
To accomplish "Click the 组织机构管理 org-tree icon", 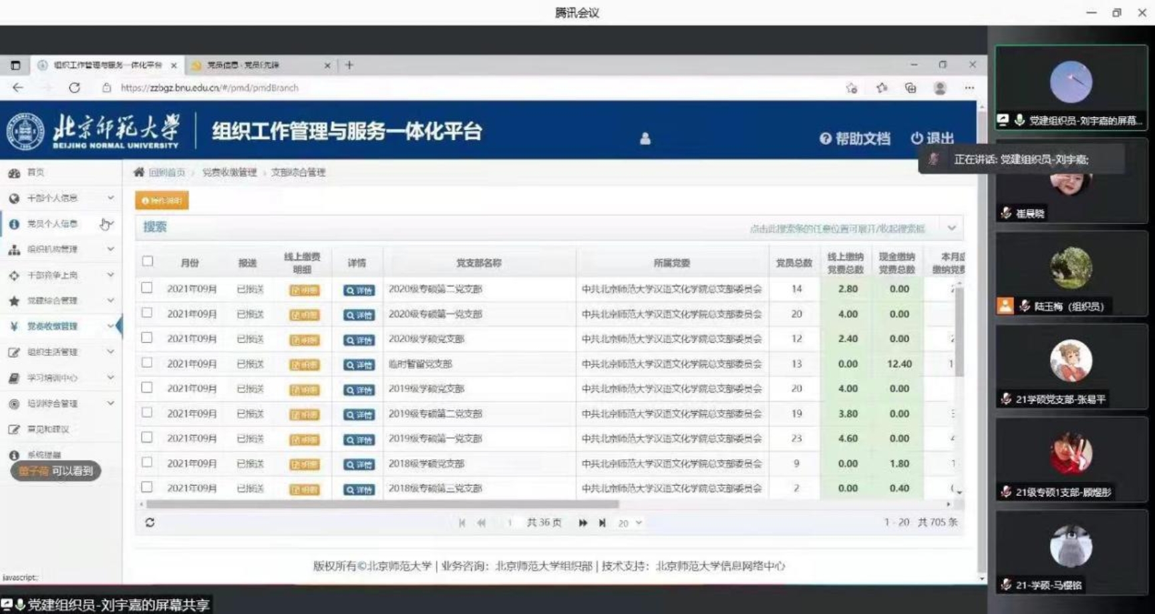I will [x=14, y=250].
